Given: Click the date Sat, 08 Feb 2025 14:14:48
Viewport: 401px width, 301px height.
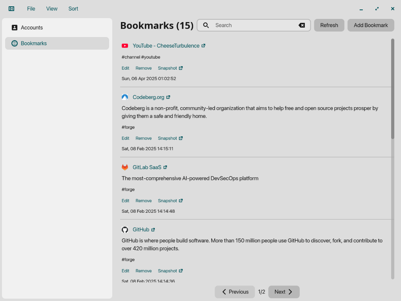Looking at the screenshot, I should point(149,211).
